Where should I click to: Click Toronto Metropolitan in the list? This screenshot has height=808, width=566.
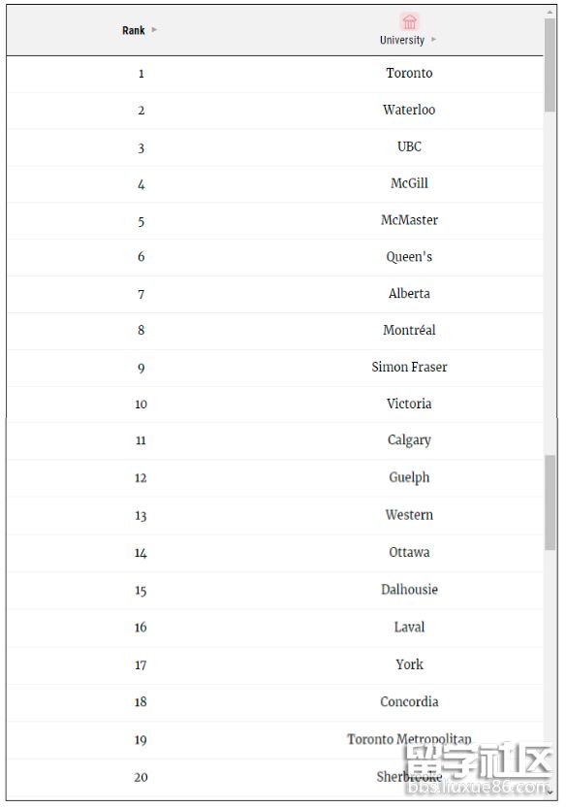coord(409,739)
